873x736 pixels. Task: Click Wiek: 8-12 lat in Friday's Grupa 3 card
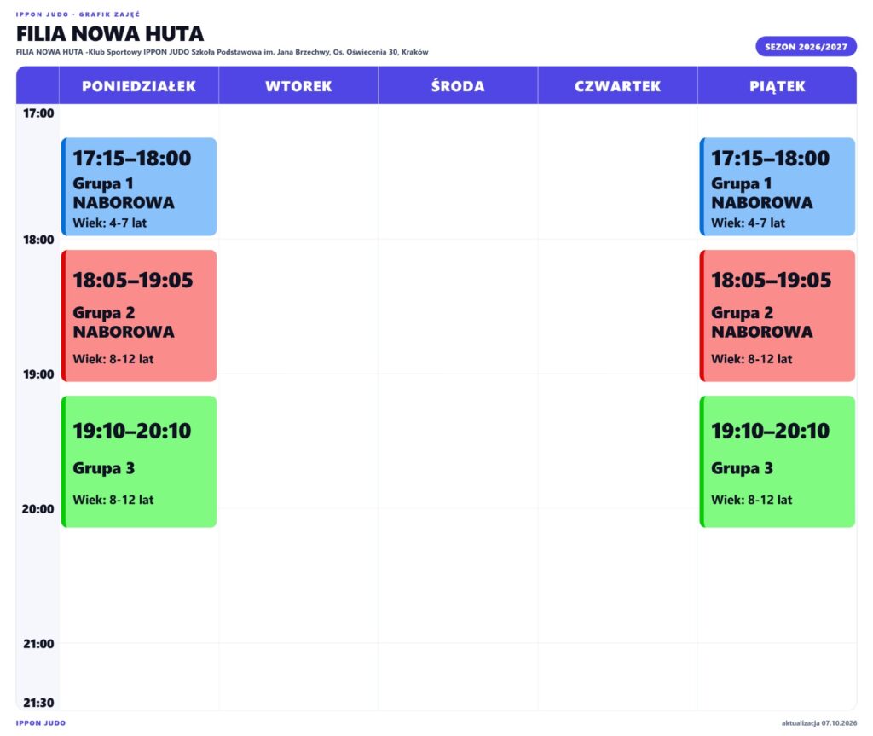click(x=752, y=500)
